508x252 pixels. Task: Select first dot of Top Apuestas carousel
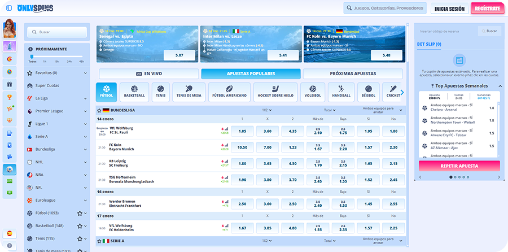click(x=450, y=177)
